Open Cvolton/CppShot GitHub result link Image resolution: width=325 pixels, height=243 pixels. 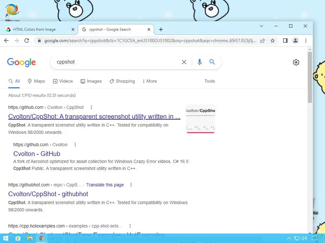94,116
